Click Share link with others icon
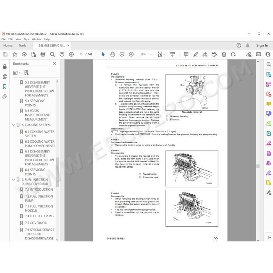Image resolution: width=273 pixels, height=273 pixels. pyautogui.click(x=249, y=54)
